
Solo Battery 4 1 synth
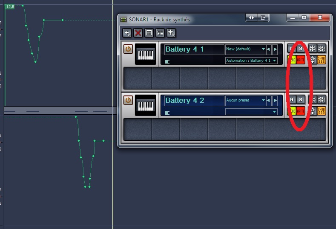[301, 49]
